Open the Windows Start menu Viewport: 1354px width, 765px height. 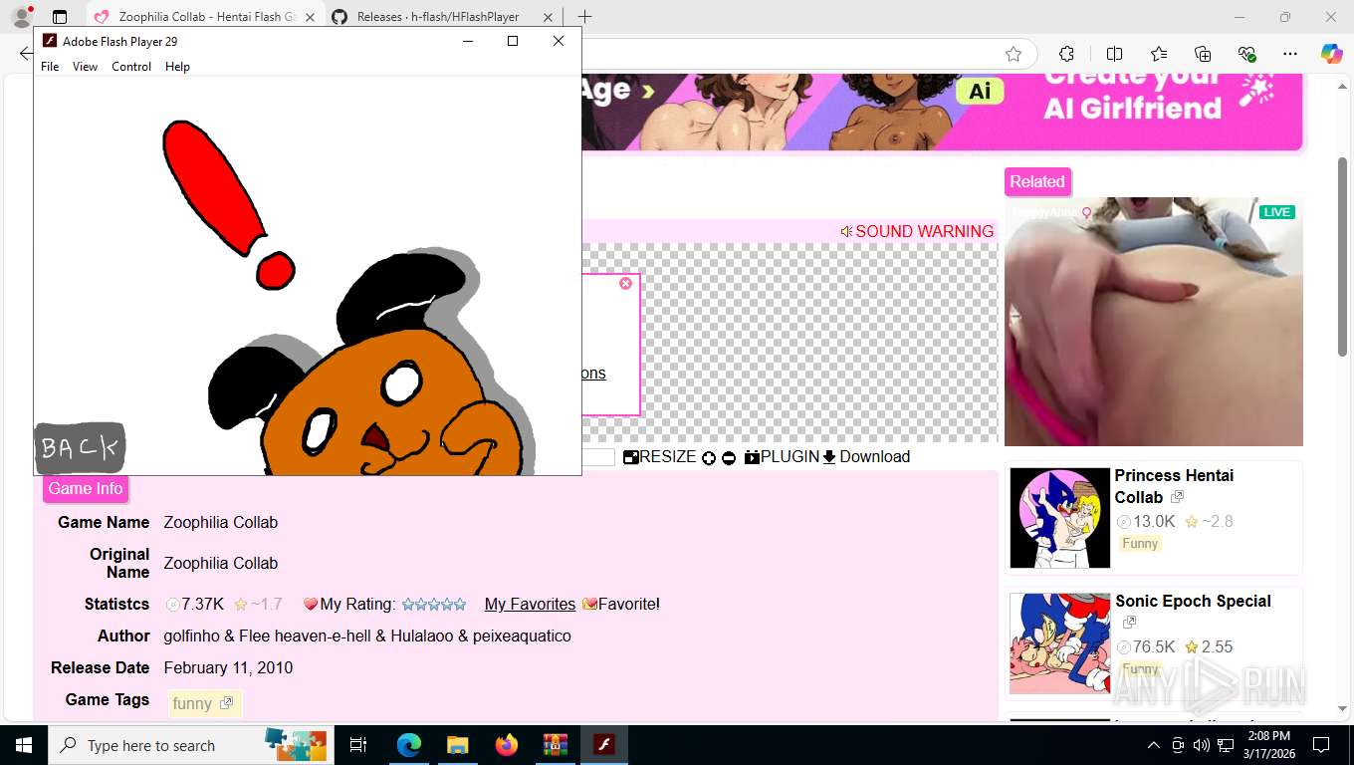[x=23, y=745]
